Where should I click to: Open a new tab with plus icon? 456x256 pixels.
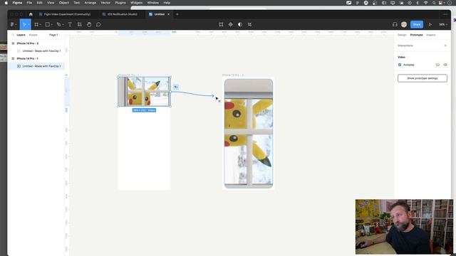[x=177, y=14]
